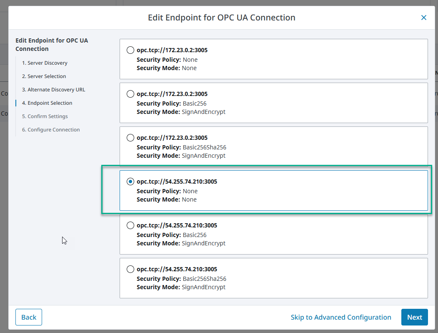Close the Edit Endpoint dialog
Viewport: 438px width, 333px height.
[423, 18]
